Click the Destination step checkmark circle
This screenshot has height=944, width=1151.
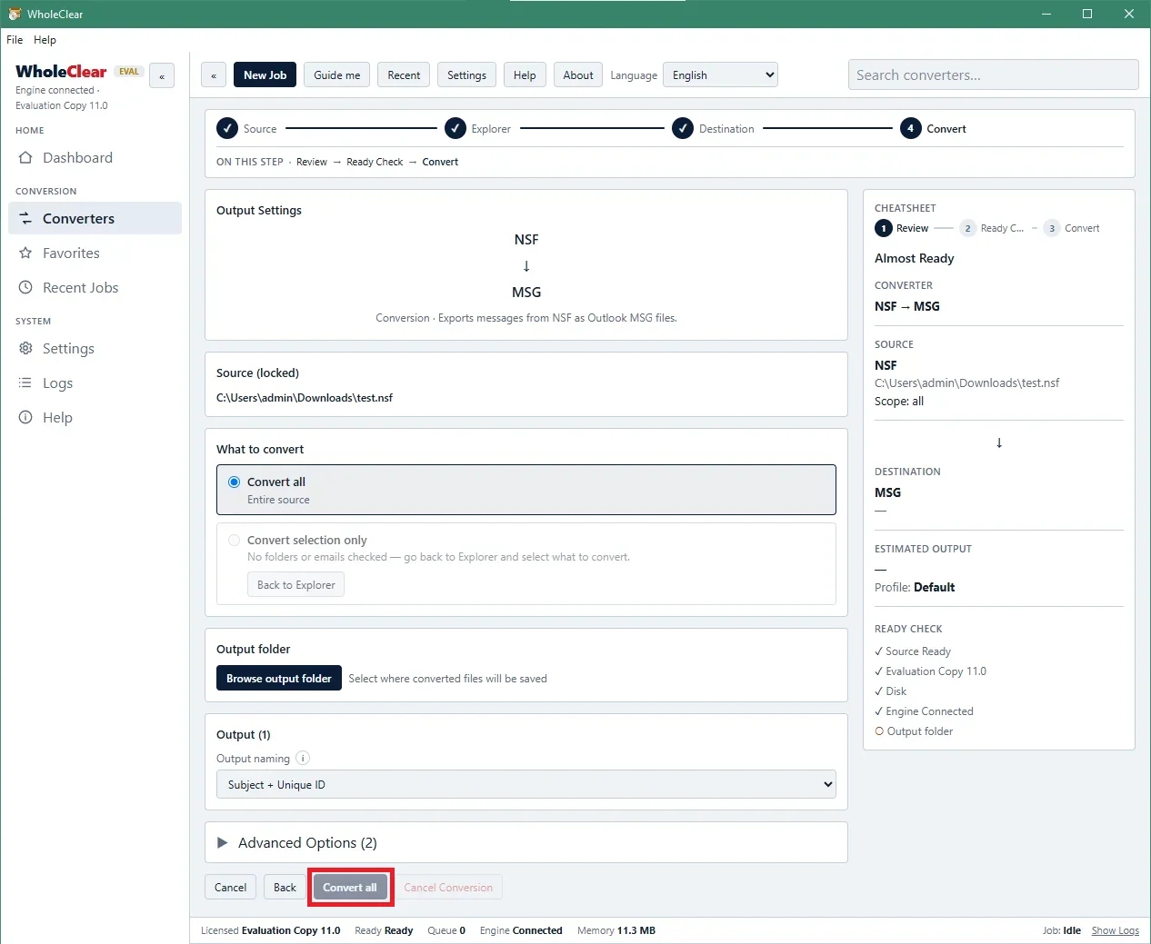pos(683,129)
